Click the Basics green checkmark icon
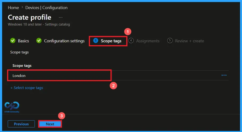 point(13,41)
